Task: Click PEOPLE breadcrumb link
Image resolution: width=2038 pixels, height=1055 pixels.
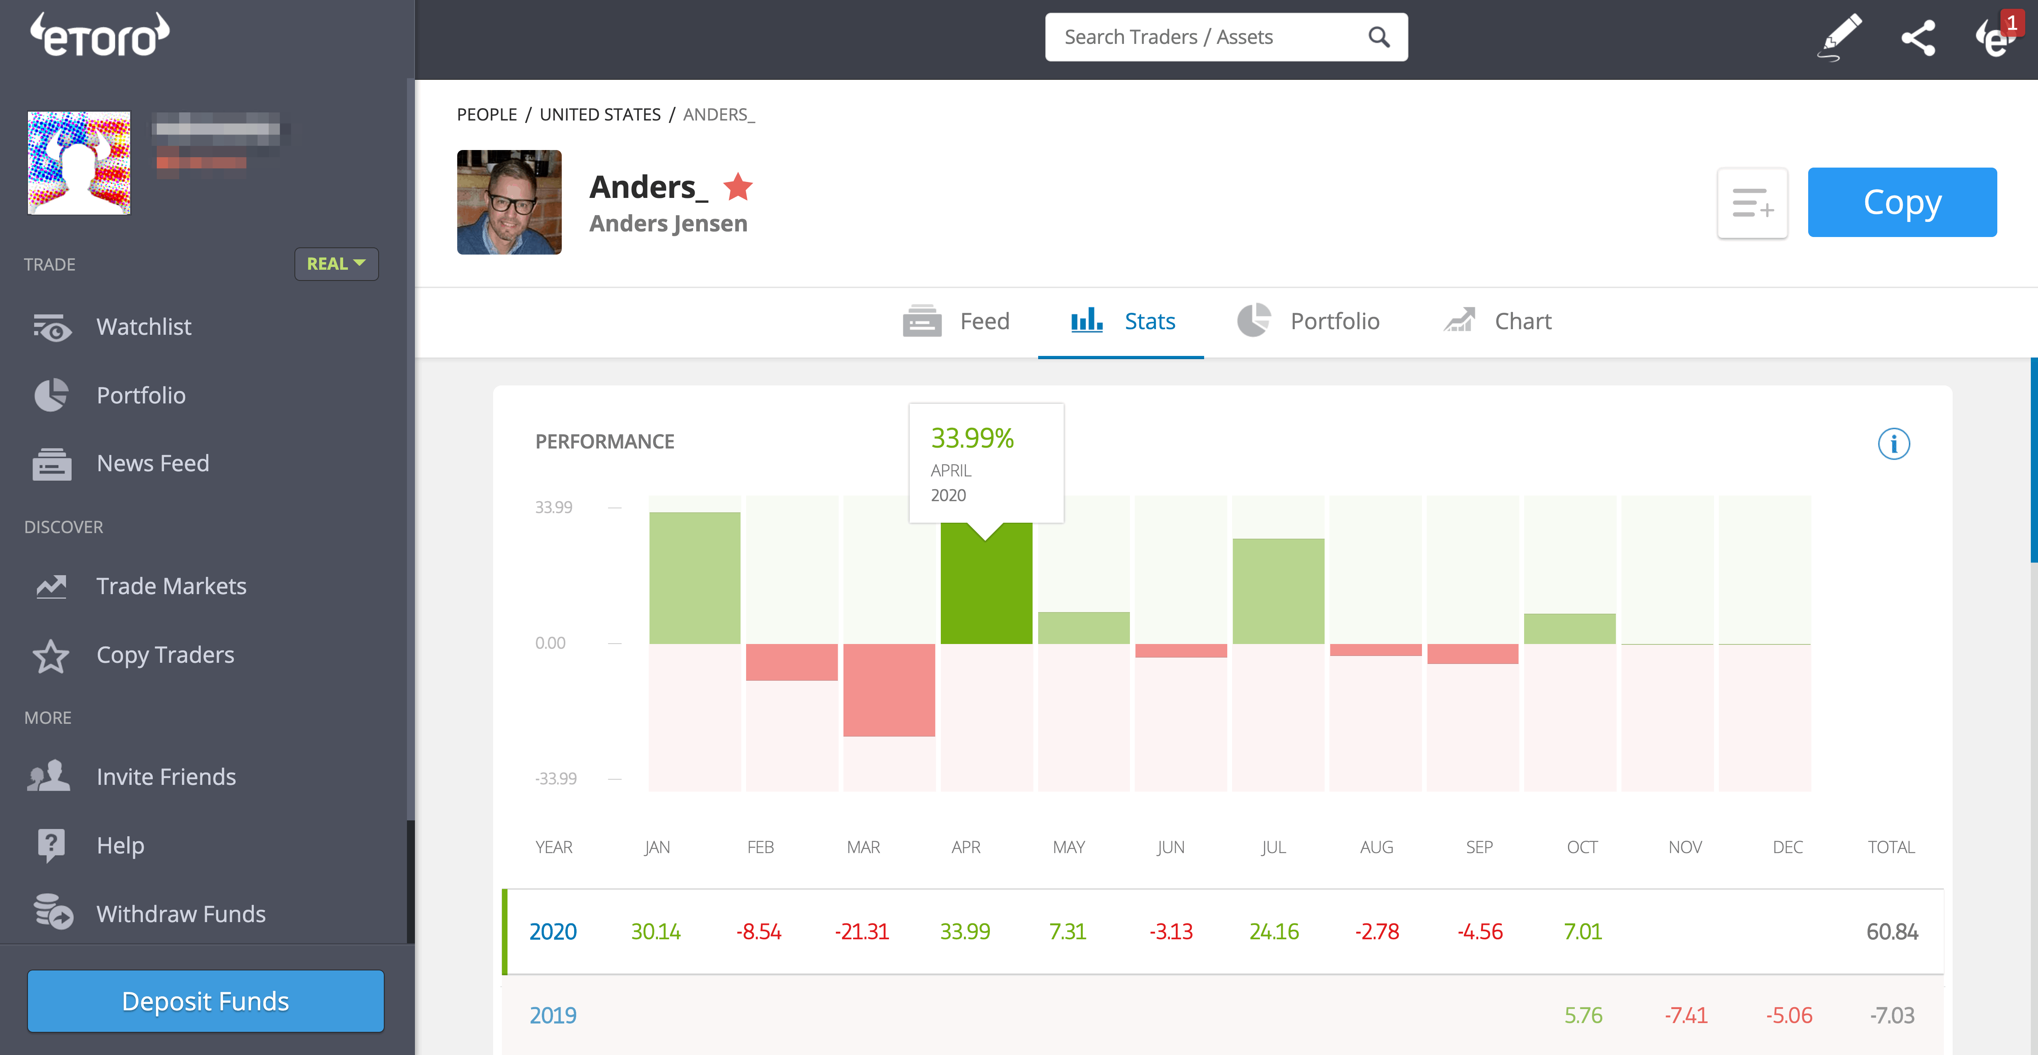Action: [486, 115]
